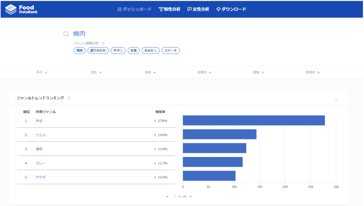364x206 pixels.
Task: Select the 牛タン genre tag
Action: click(118, 51)
